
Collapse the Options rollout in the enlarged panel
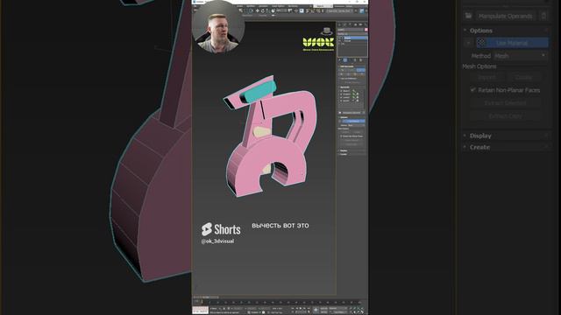[481, 31]
